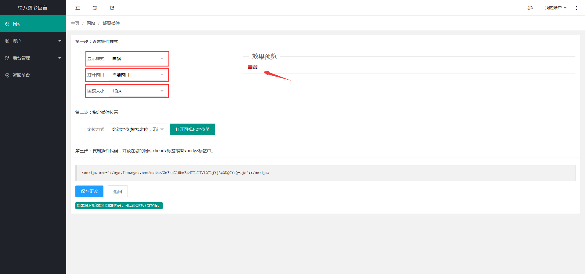The width and height of the screenshot is (585, 274).
Task: Open the 定位方式 dropdown
Action: tap(138, 129)
